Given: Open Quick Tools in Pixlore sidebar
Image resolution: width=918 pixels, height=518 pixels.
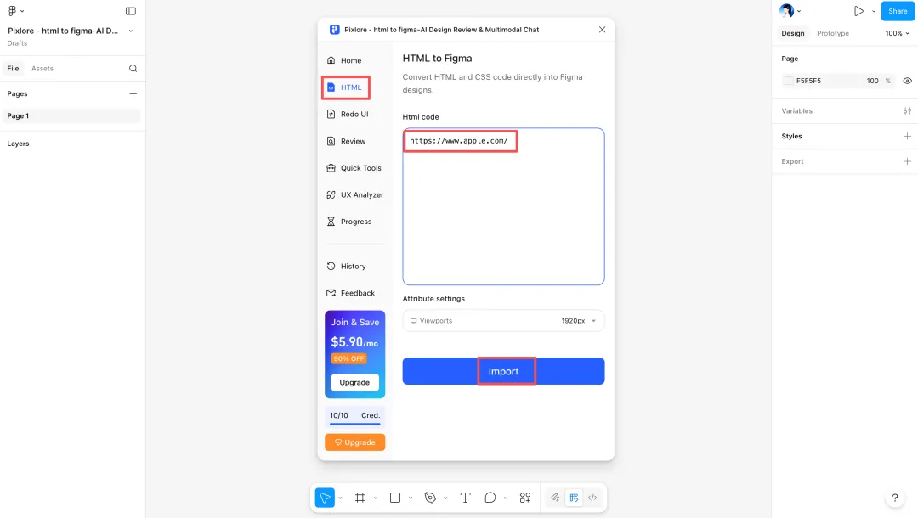Looking at the screenshot, I should point(354,168).
